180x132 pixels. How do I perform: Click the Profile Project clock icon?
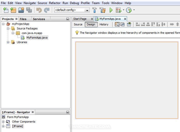129,10
